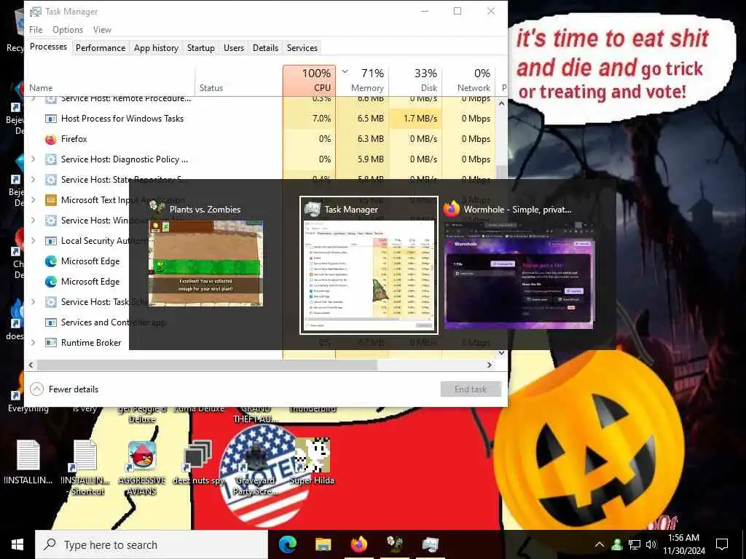The image size is (746, 559).
Task: Click the Firefox icon in the process list
Action: [x=50, y=139]
